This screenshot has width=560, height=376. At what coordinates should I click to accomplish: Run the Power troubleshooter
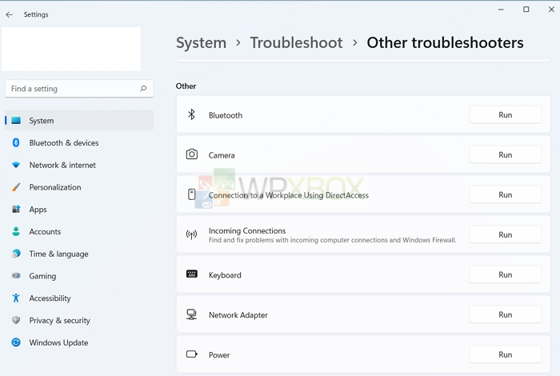click(x=506, y=354)
